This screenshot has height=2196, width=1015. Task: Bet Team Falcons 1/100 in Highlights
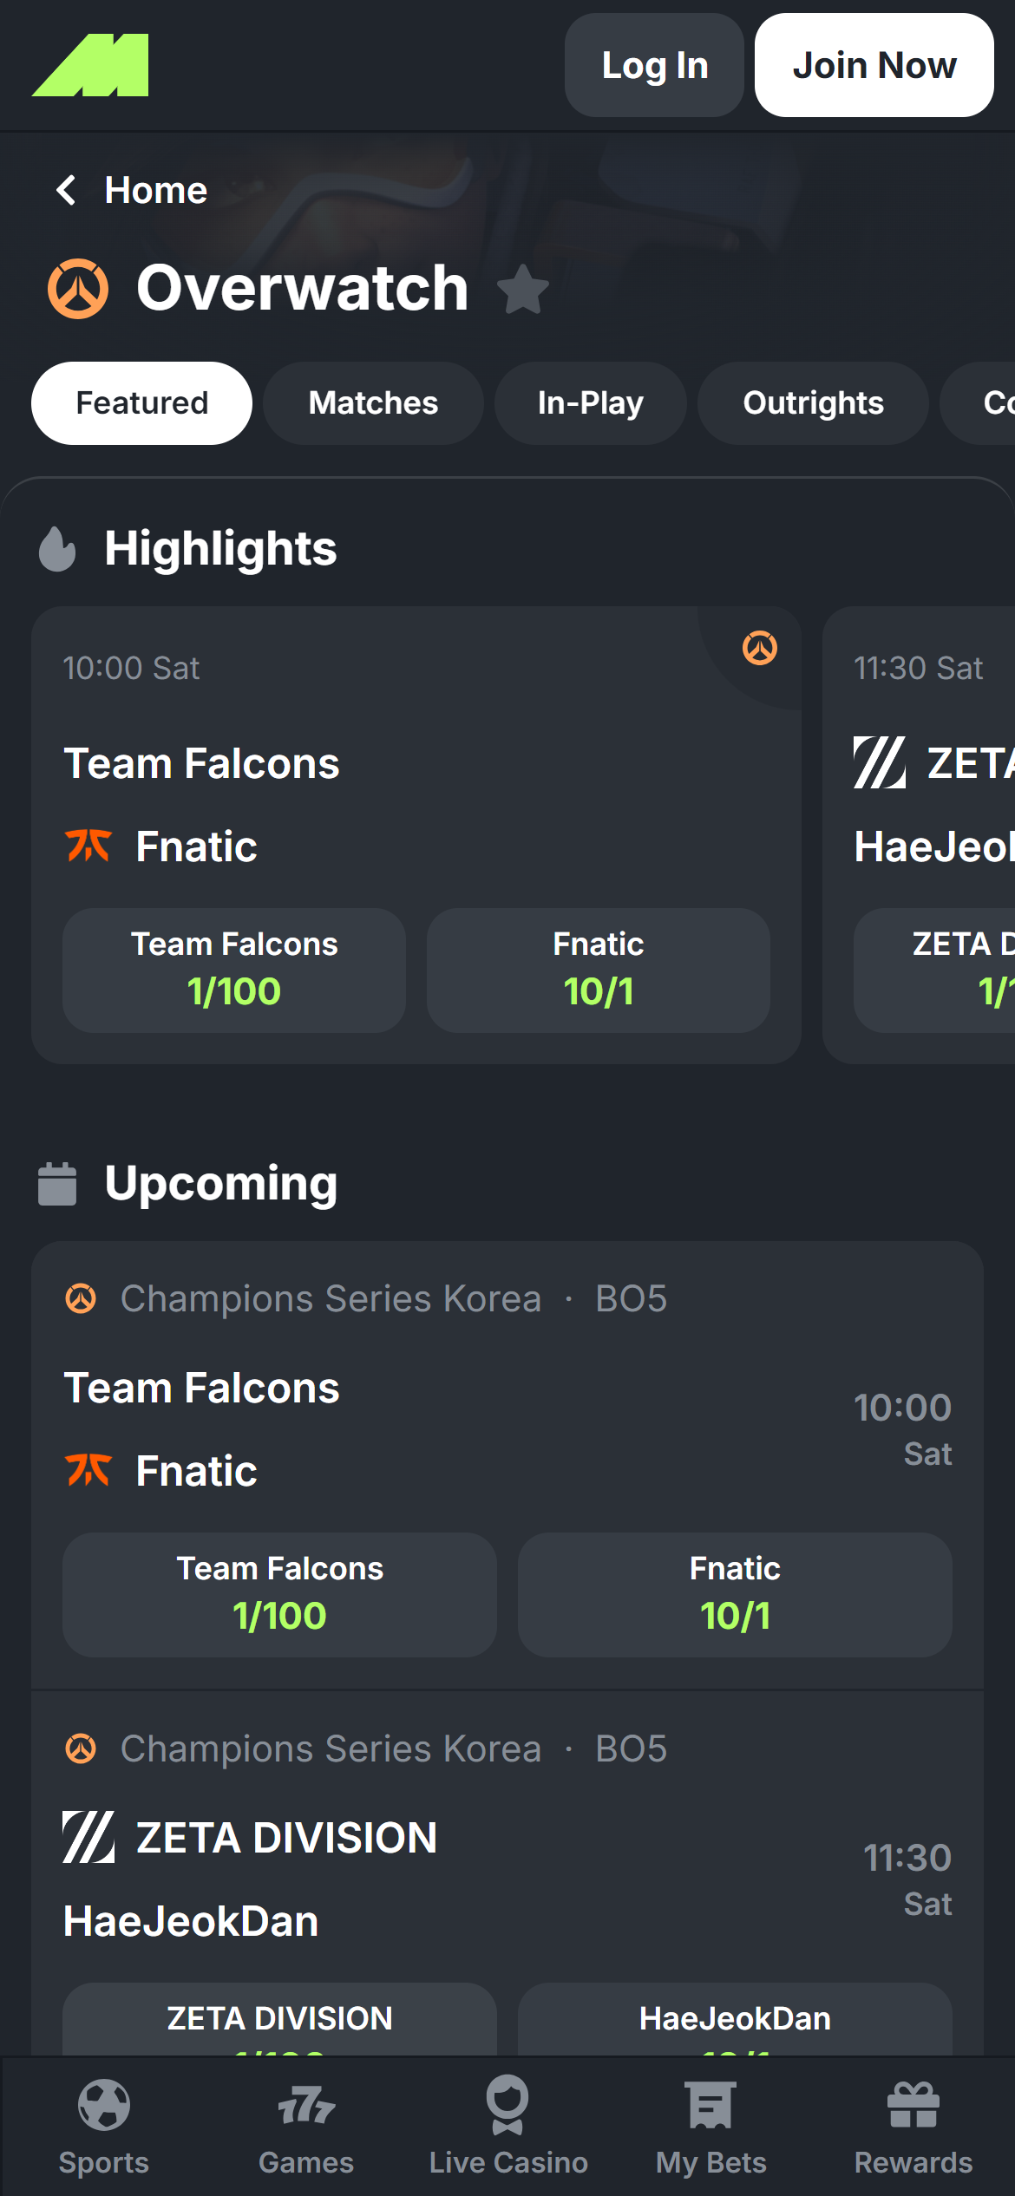click(234, 970)
